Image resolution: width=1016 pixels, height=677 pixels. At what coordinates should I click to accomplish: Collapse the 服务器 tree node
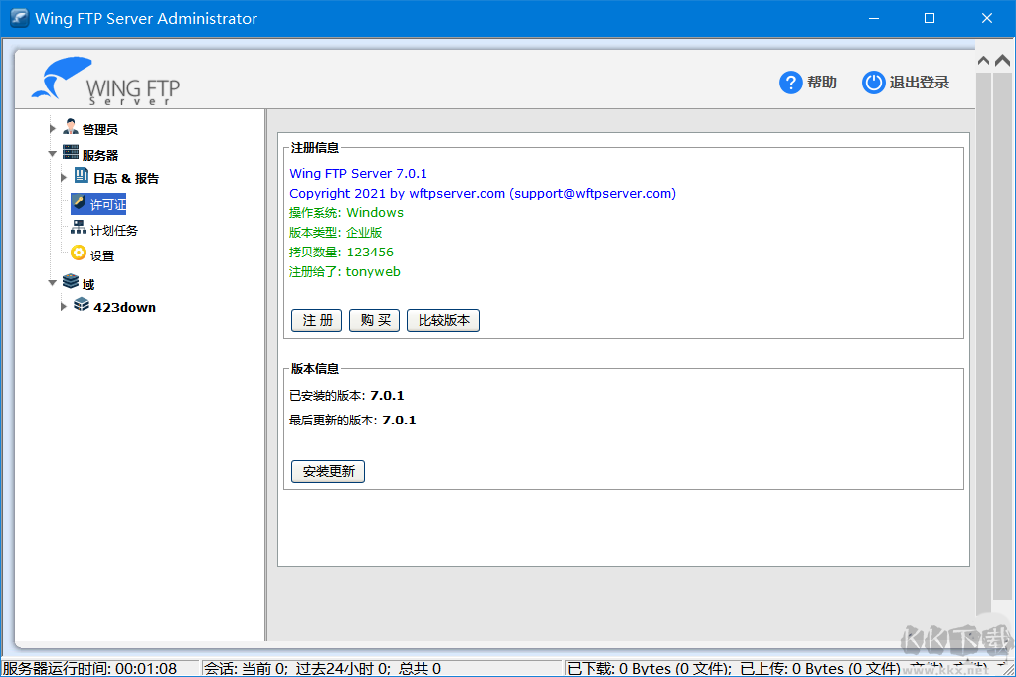tap(53, 153)
